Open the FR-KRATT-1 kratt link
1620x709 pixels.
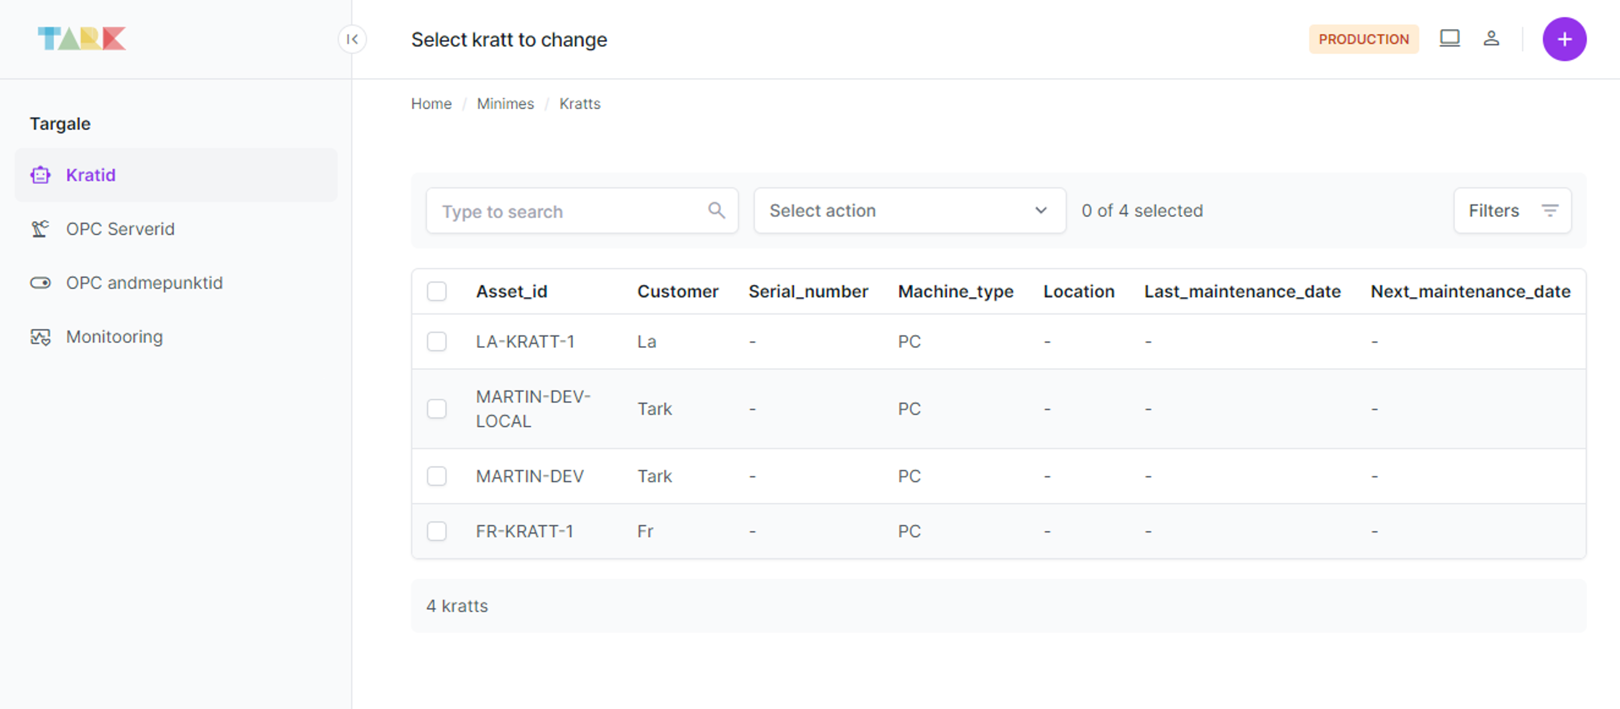click(x=524, y=532)
